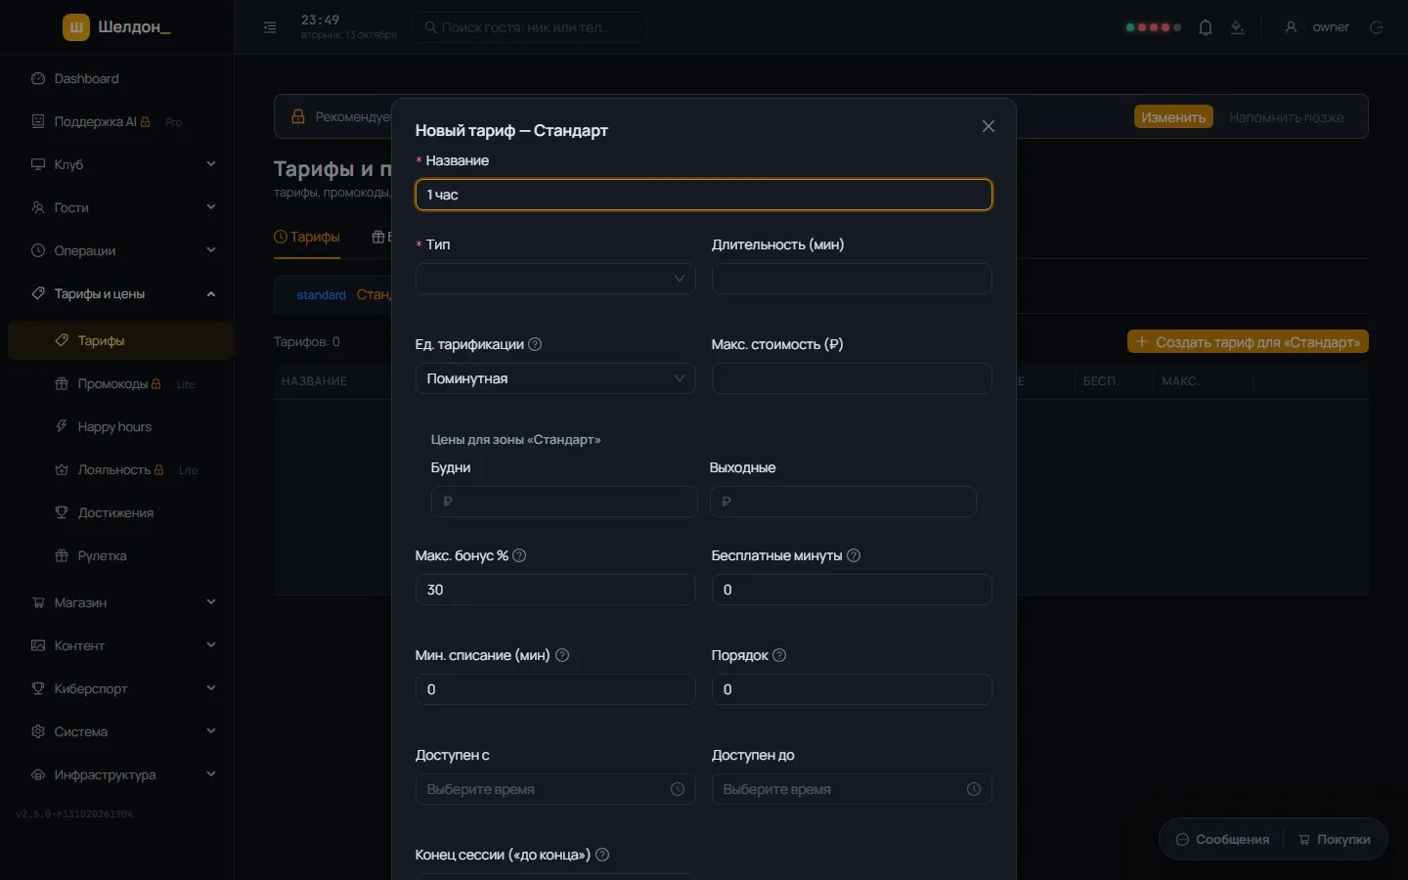Viewport: 1408px width, 880px height.
Task: Focus the Название input field
Action: click(704, 195)
